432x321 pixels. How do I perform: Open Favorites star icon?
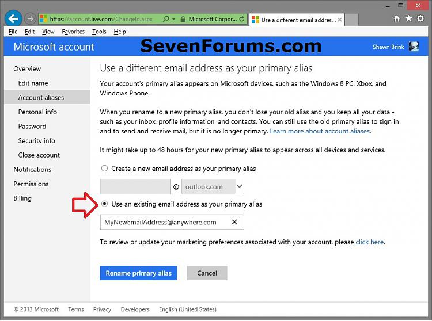[x=408, y=18]
